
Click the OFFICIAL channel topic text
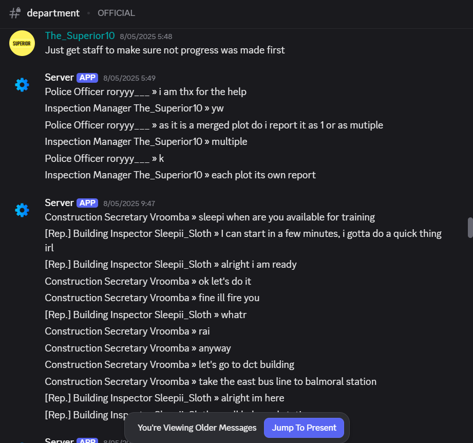pyautogui.click(x=116, y=13)
